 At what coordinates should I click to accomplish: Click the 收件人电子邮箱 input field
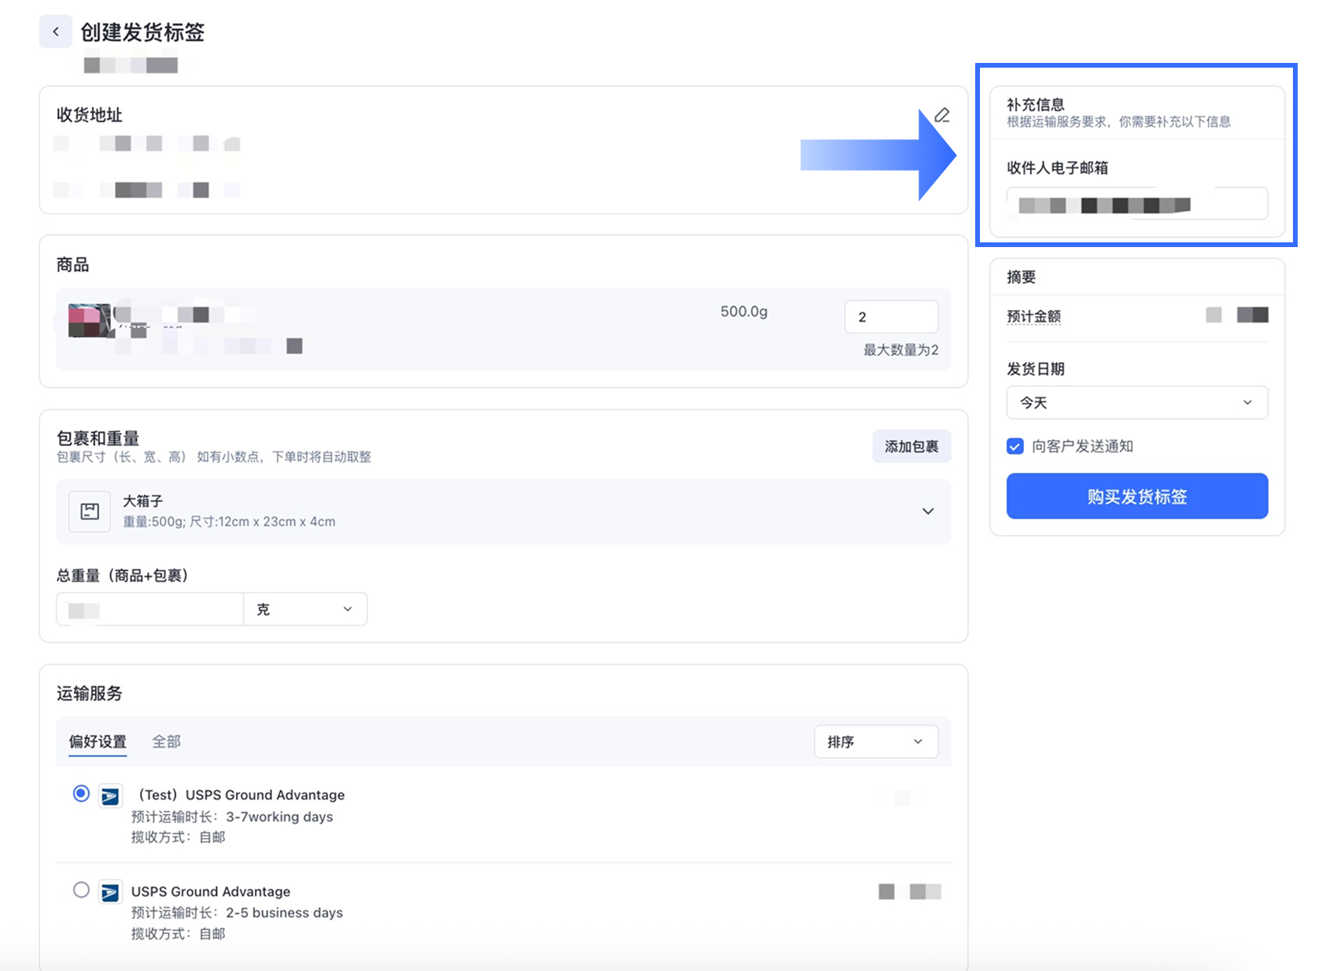[x=1136, y=205]
